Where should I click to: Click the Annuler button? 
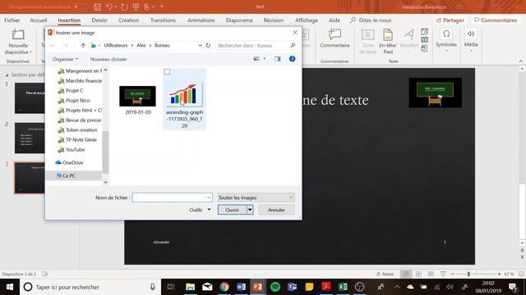point(276,210)
